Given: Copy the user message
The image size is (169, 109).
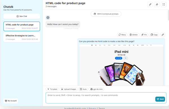Looking at the screenshot, I should [x=154, y=35].
